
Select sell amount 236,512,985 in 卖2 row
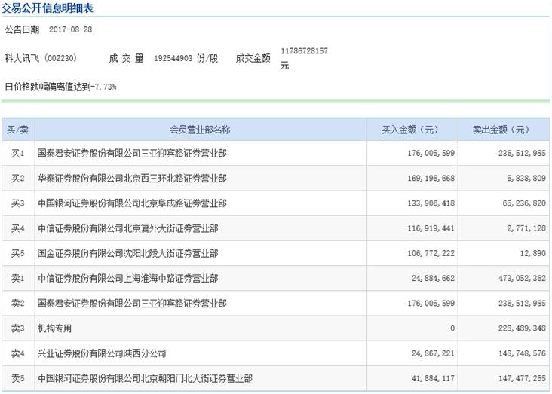pyautogui.click(x=522, y=304)
